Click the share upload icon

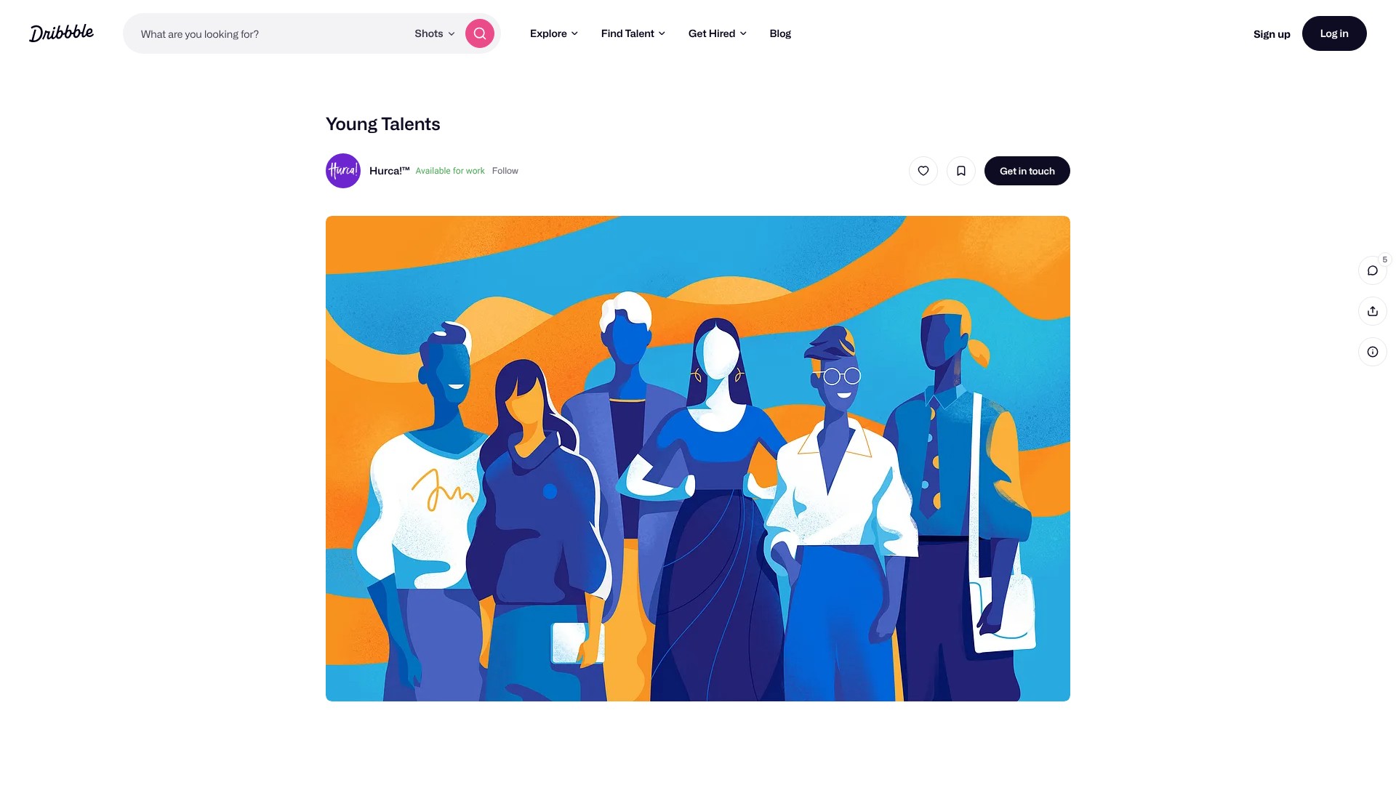pyautogui.click(x=1373, y=311)
